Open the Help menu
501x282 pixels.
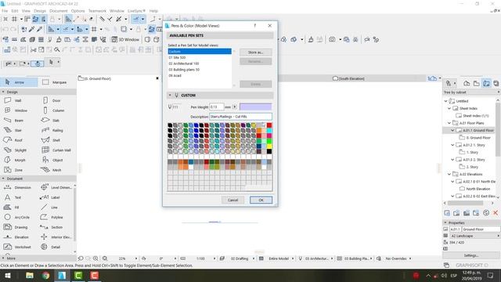(153, 11)
